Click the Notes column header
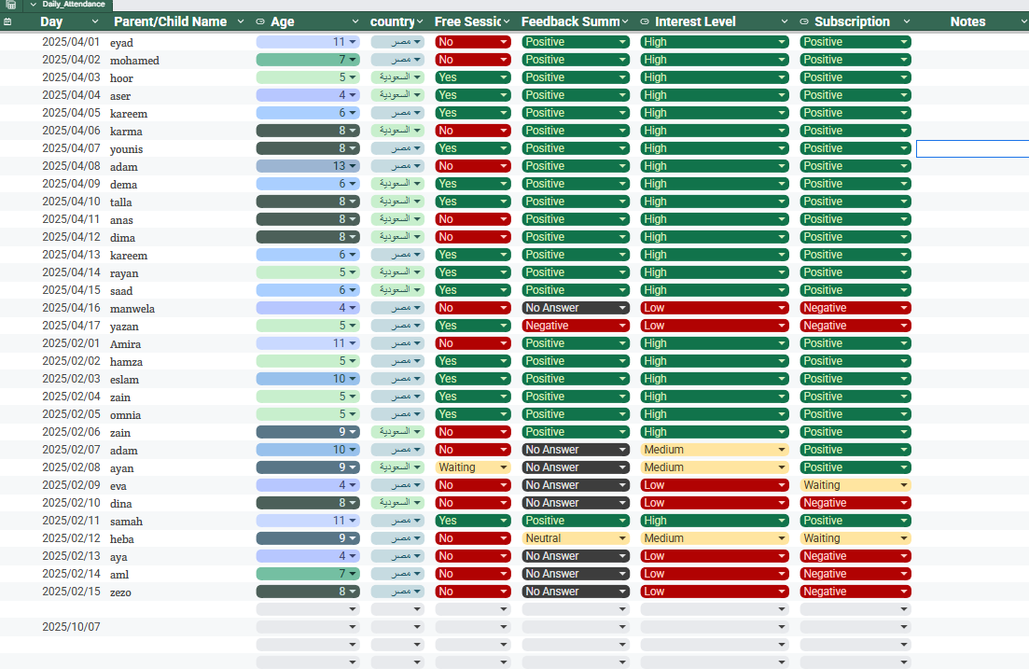The height and width of the screenshot is (669, 1029). 967,21
